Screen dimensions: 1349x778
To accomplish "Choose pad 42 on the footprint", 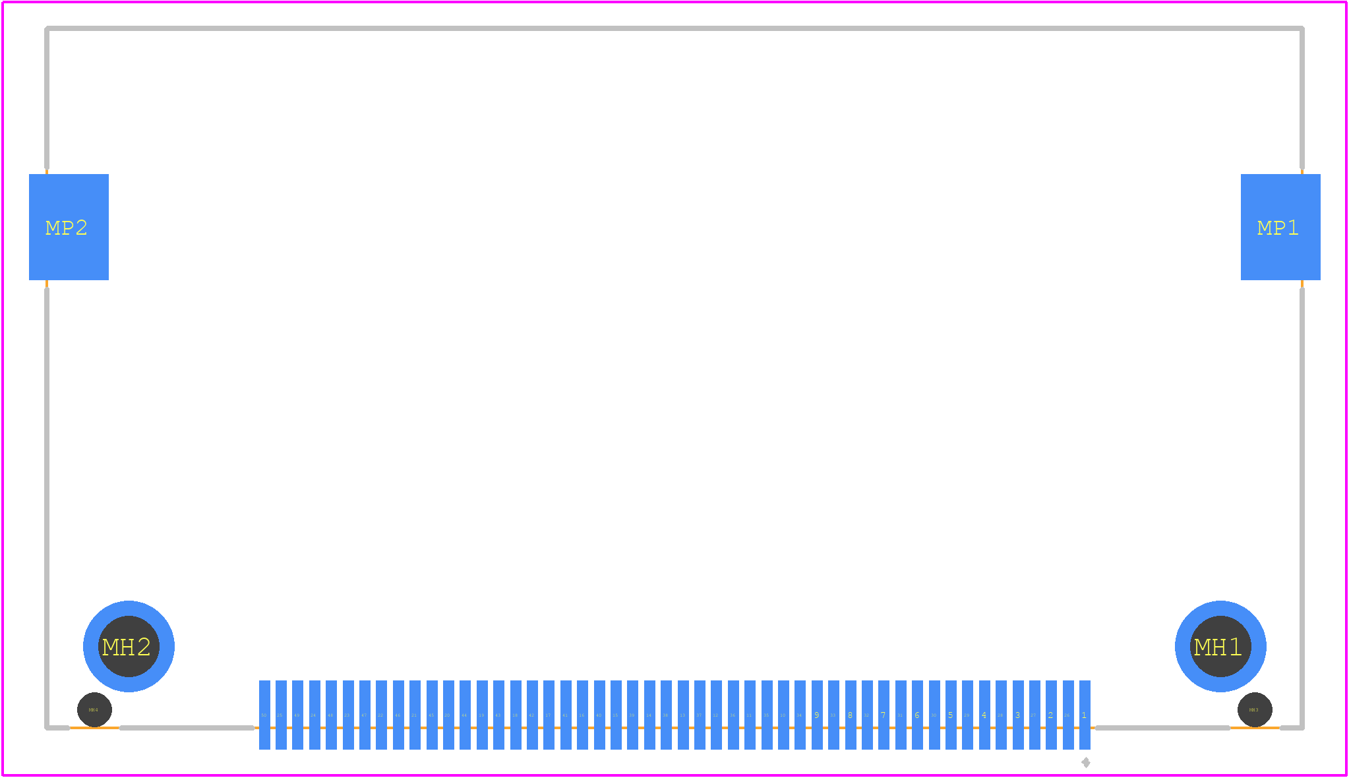I will [x=532, y=715].
